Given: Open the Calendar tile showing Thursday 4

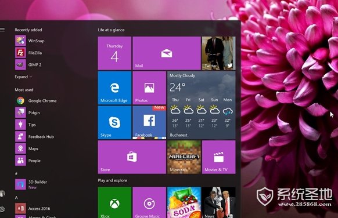Looking at the screenshot, I should (114, 53).
